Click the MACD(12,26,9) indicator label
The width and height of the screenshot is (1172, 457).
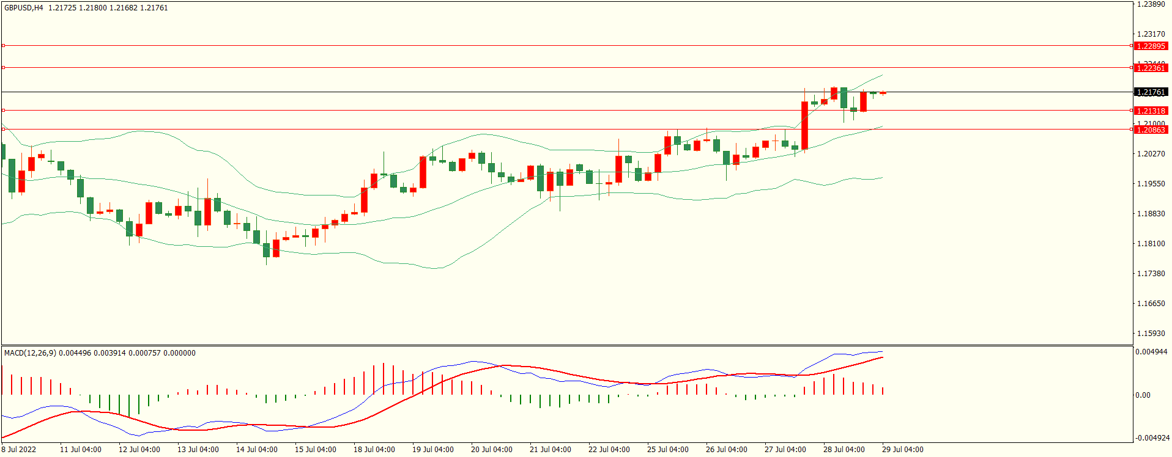point(30,353)
